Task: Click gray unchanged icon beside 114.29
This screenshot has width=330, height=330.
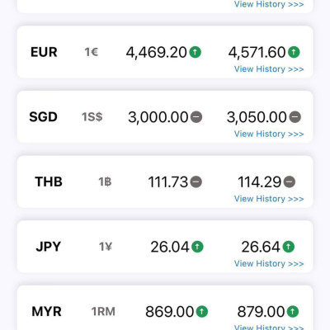Action: point(290,181)
